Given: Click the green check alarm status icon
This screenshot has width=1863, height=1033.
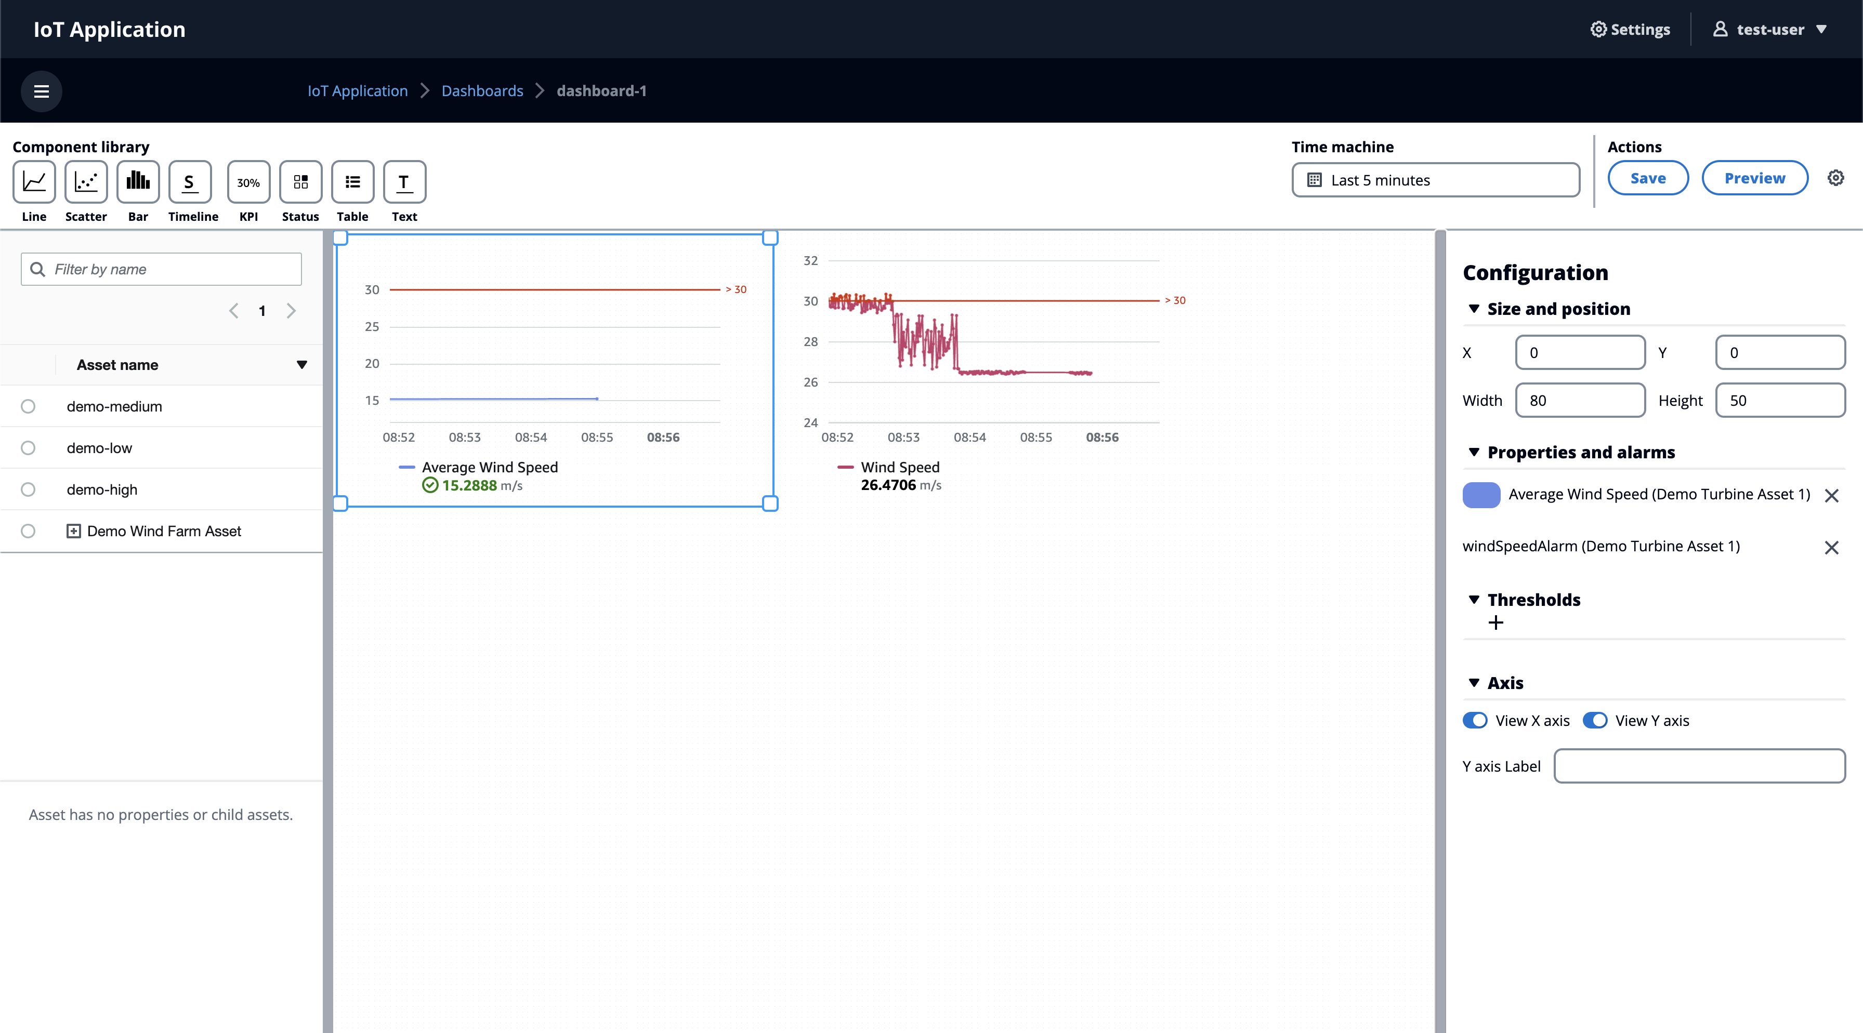Looking at the screenshot, I should click(430, 486).
